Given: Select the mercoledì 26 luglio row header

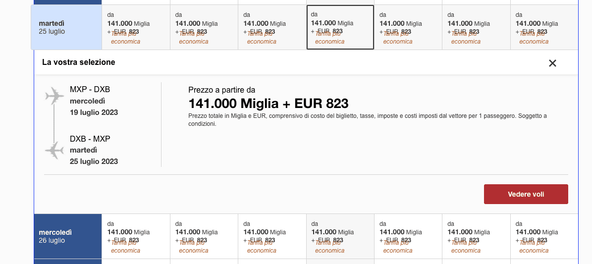Looking at the screenshot, I should pyautogui.click(x=68, y=236).
